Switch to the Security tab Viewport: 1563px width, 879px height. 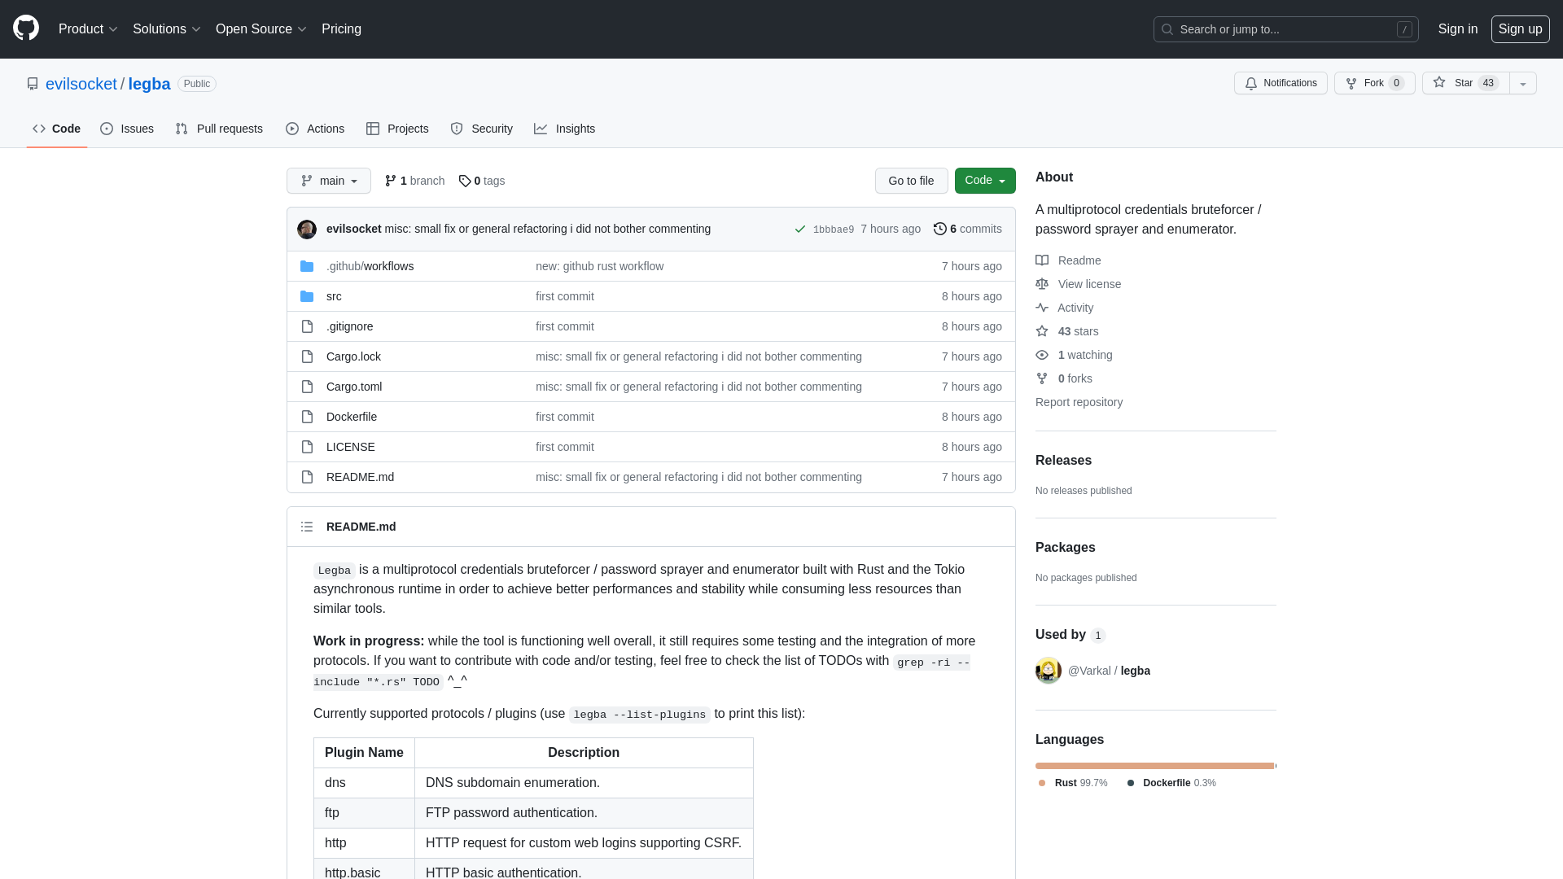(482, 129)
